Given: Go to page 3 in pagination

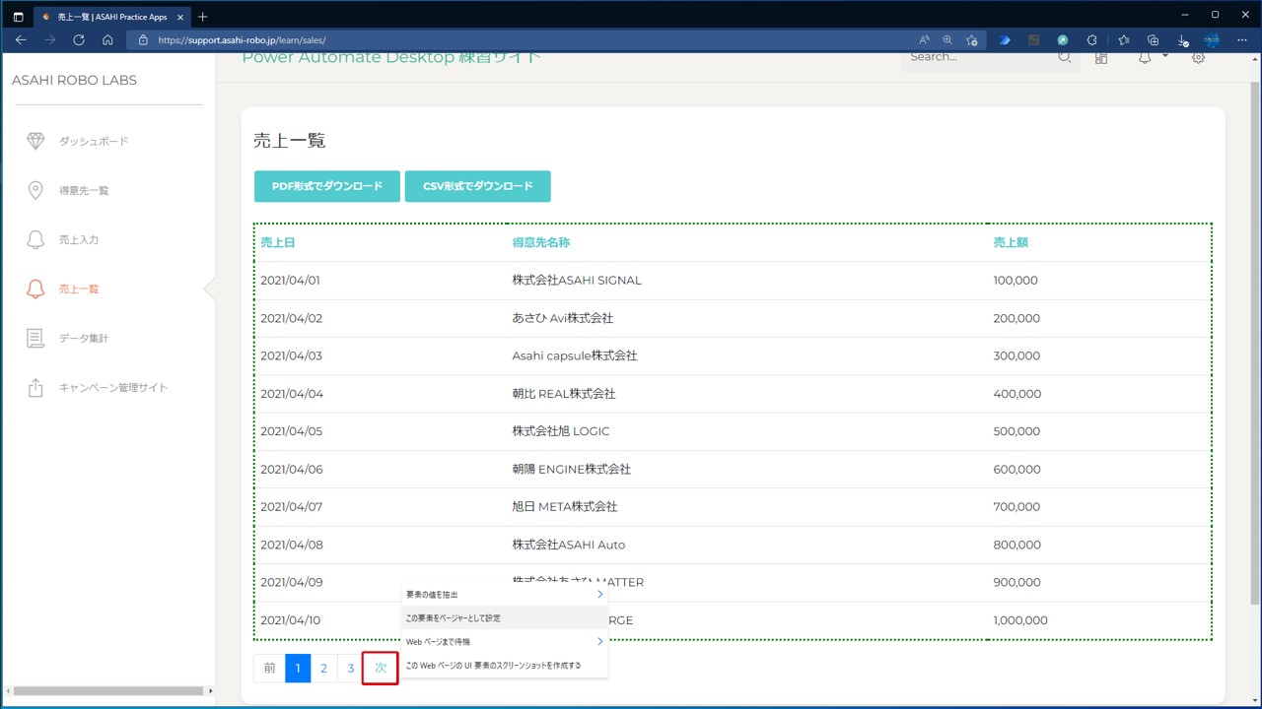Looking at the screenshot, I should pos(350,669).
